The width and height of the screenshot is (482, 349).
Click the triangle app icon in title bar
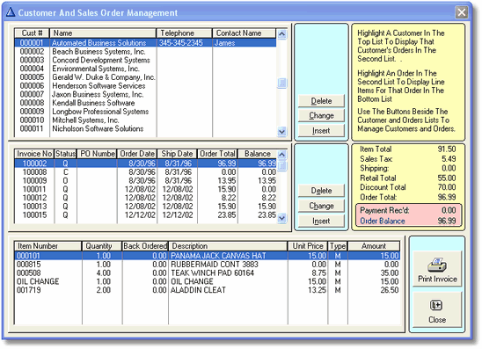coord(11,12)
